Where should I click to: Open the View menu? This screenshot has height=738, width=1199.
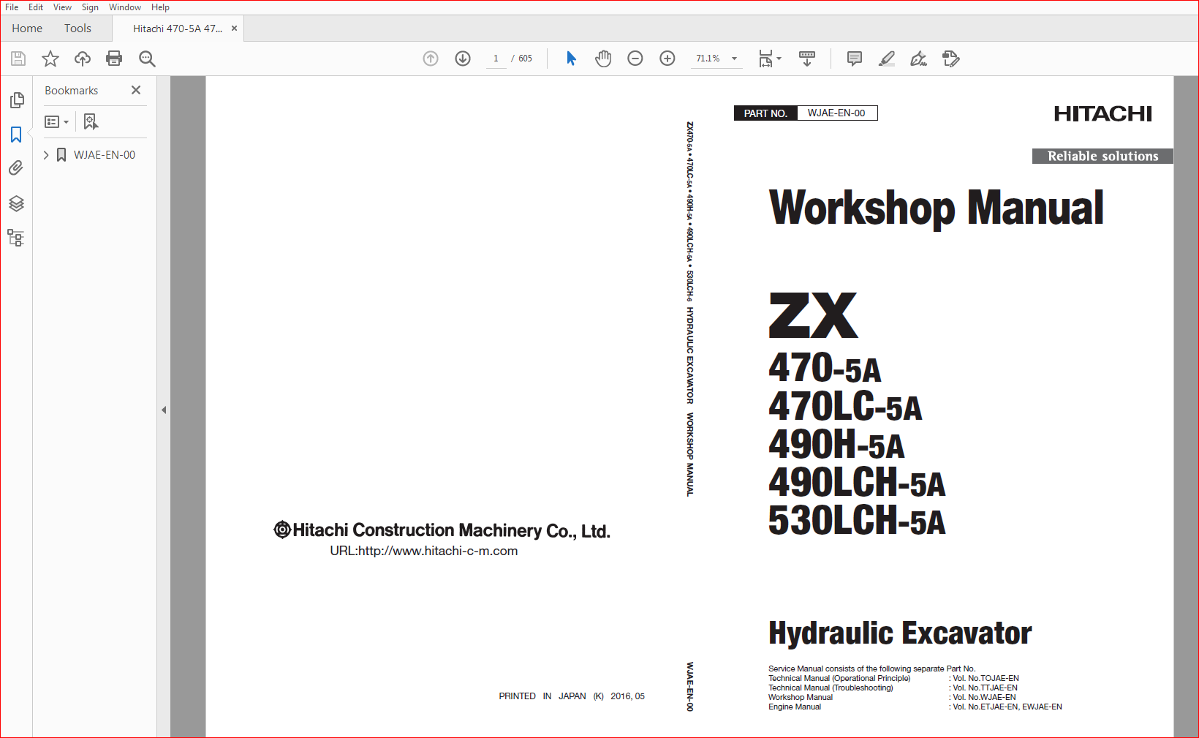coord(62,7)
